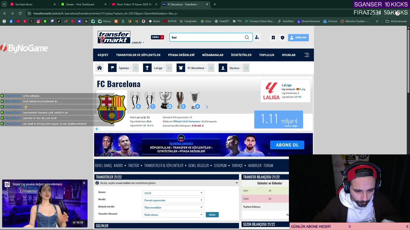This screenshot has height=230, width=410.
Task: Switch to the Derin Futbol tab
Action: click(134, 4)
